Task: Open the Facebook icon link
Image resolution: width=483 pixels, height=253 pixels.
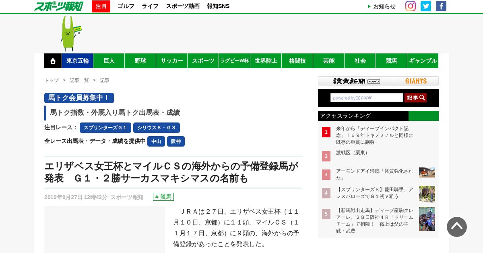Action: tap(441, 6)
